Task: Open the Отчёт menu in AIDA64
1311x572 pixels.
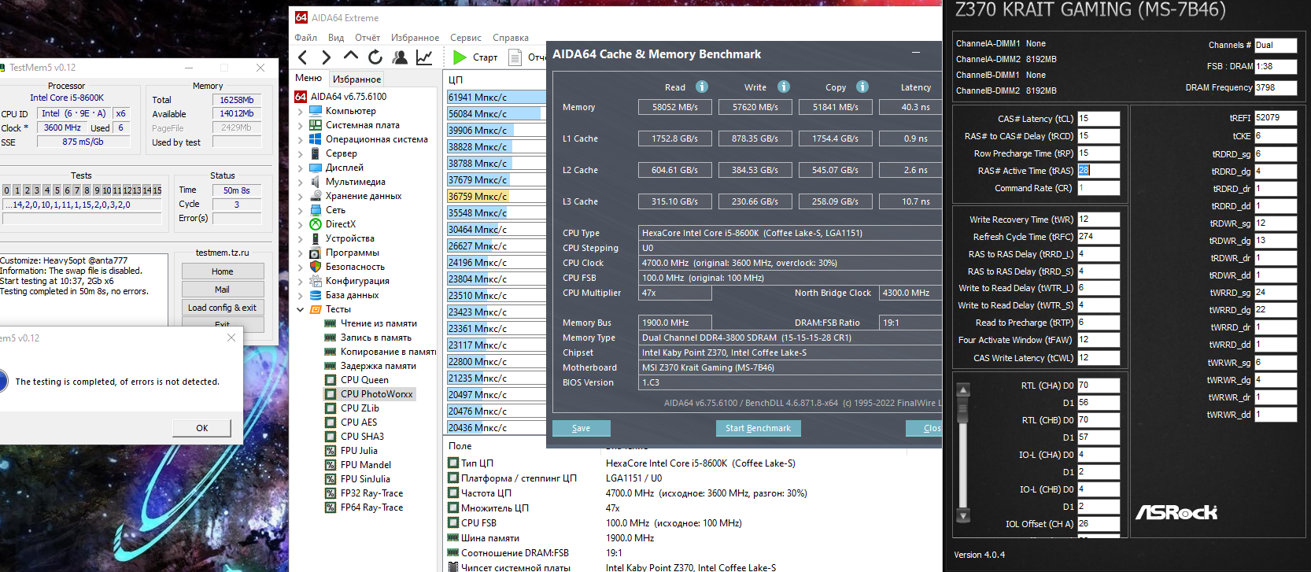Action: (x=367, y=38)
